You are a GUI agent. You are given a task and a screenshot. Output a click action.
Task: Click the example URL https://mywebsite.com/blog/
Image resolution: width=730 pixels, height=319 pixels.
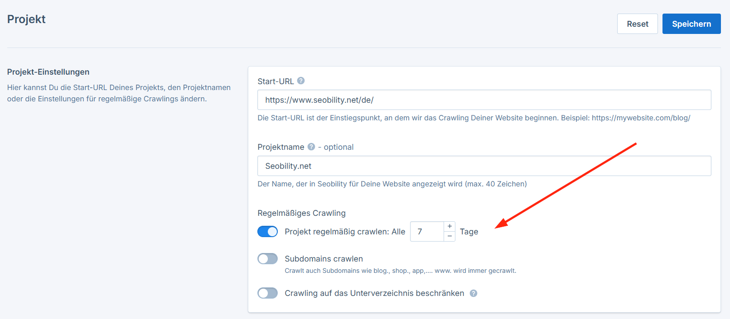point(642,118)
